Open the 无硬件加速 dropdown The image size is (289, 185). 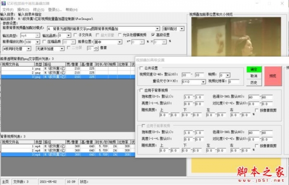click(62, 49)
